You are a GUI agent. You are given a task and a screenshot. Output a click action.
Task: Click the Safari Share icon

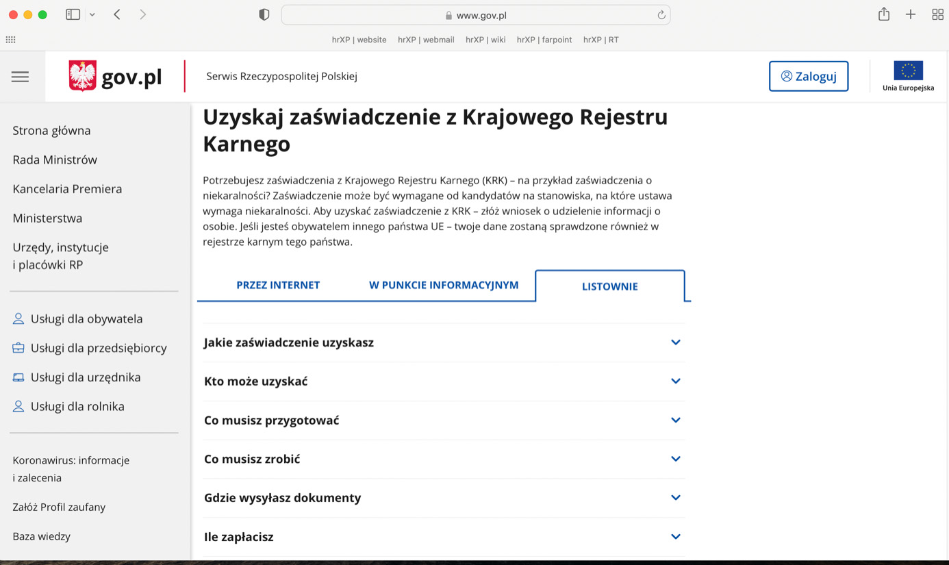tap(884, 14)
